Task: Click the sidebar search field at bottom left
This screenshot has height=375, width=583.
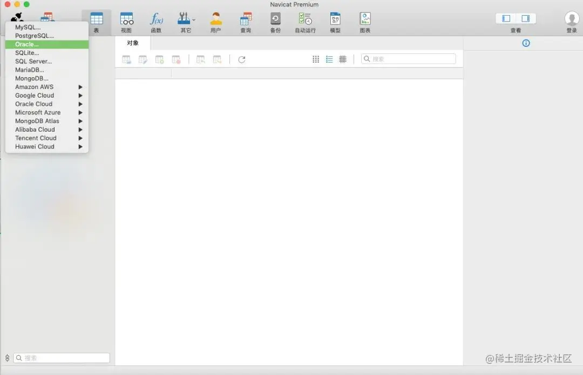Action: (x=62, y=358)
